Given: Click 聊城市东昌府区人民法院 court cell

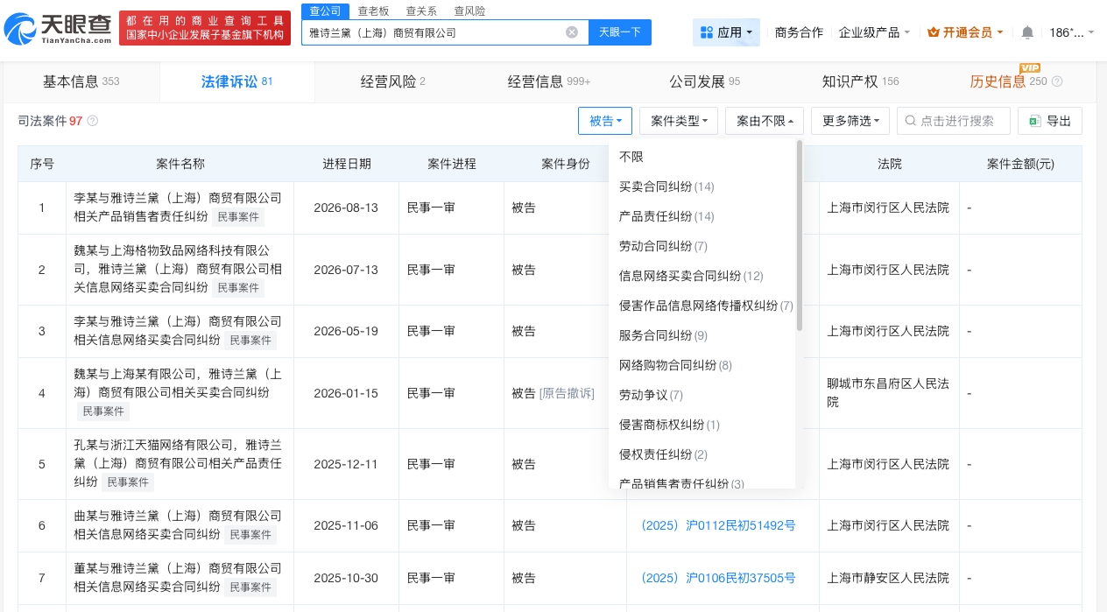Looking at the screenshot, I should 888,392.
